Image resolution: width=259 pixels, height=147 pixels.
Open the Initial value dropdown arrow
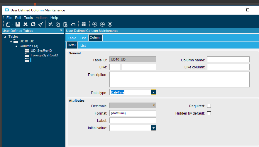pos(153,128)
